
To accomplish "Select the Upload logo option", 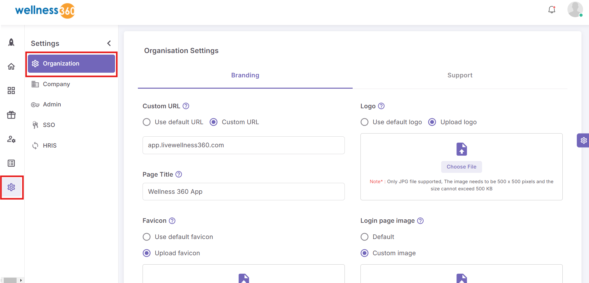I will pyautogui.click(x=432, y=122).
